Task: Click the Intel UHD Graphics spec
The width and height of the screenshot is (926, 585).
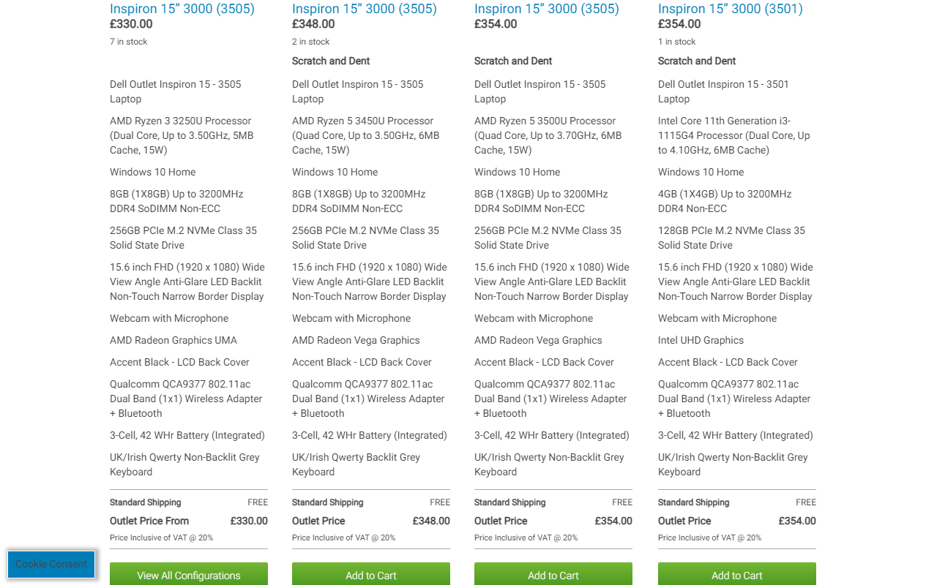Action: (701, 340)
